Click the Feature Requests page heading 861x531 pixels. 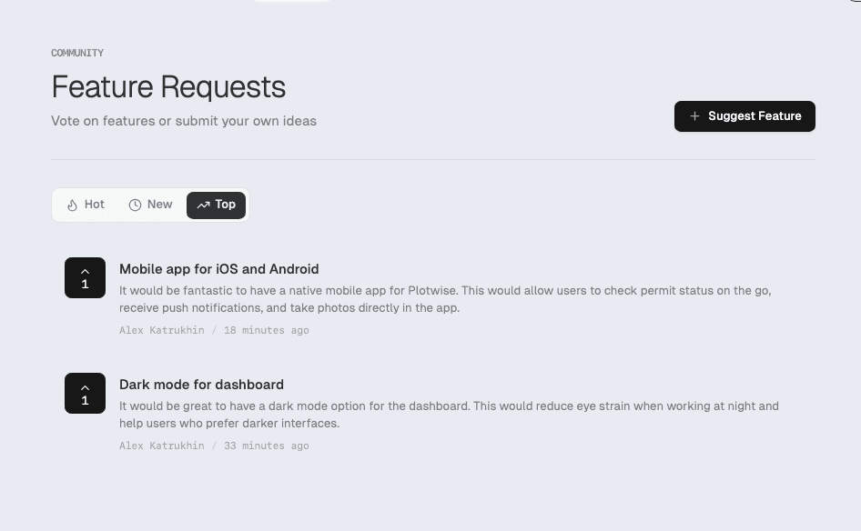pos(168,87)
